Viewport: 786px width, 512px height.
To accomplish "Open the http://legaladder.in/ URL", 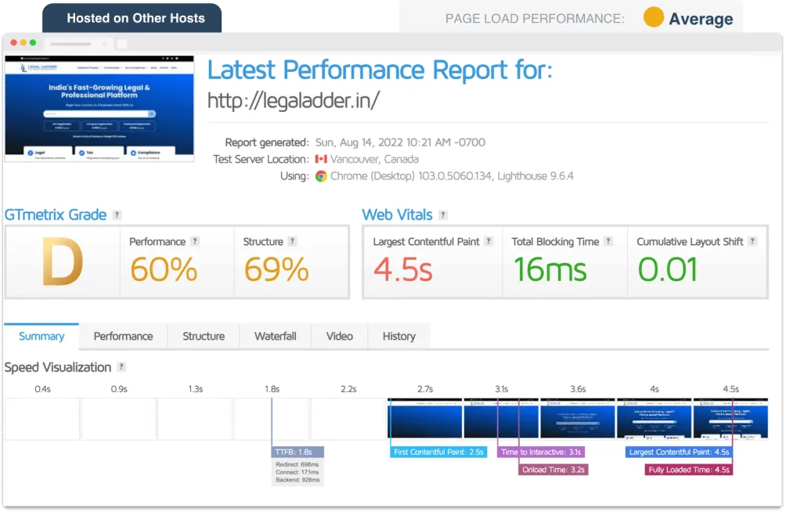I will click(x=294, y=101).
